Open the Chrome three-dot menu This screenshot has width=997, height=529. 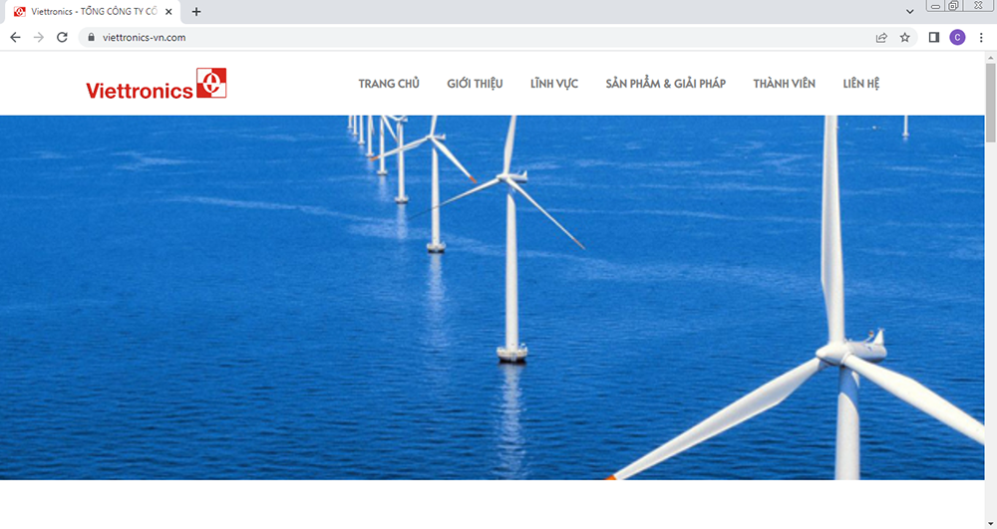[x=981, y=38]
